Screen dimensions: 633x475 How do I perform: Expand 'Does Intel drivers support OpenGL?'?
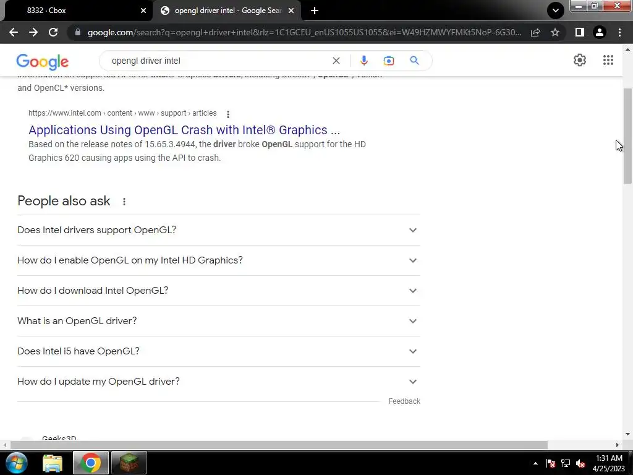219,230
